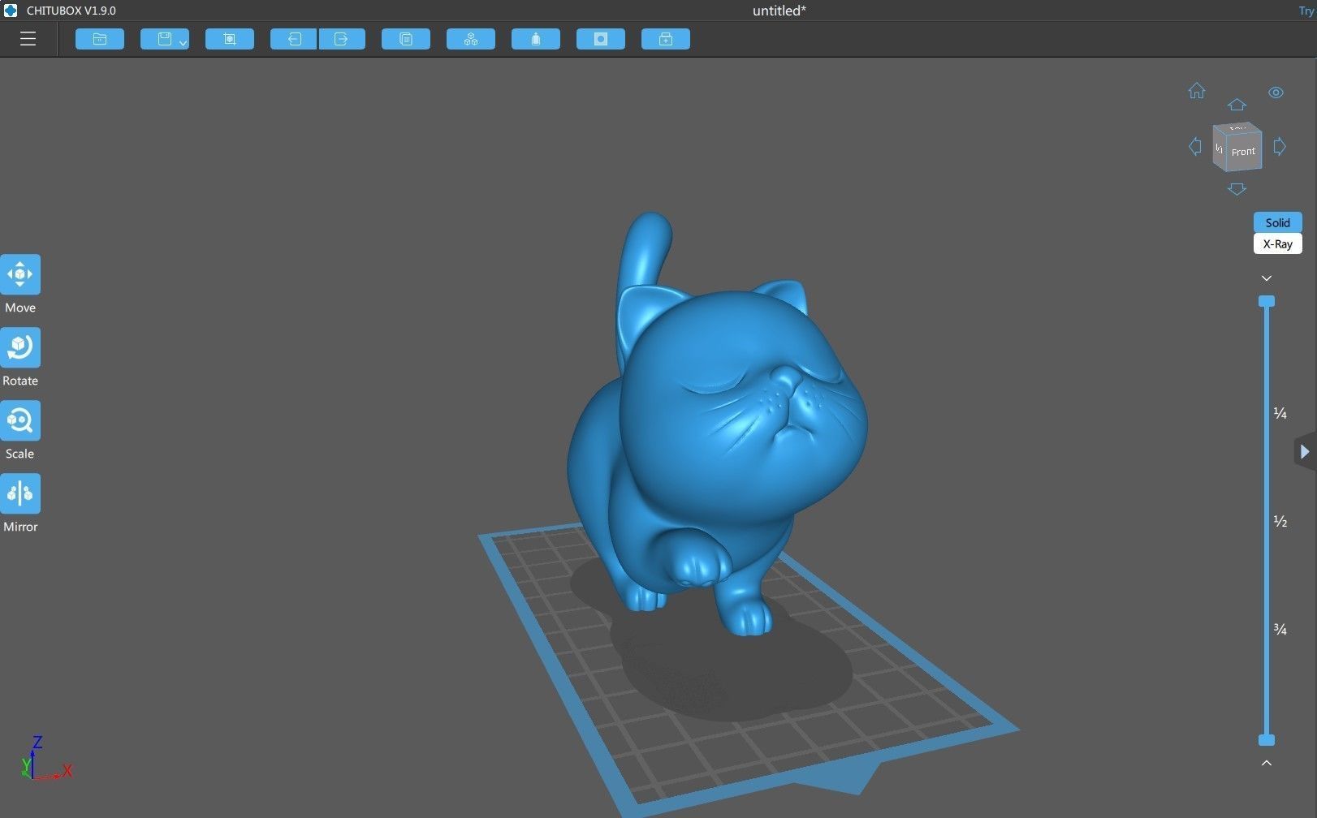Click the top face of view cube
1317x818 pixels.
(x=1237, y=128)
